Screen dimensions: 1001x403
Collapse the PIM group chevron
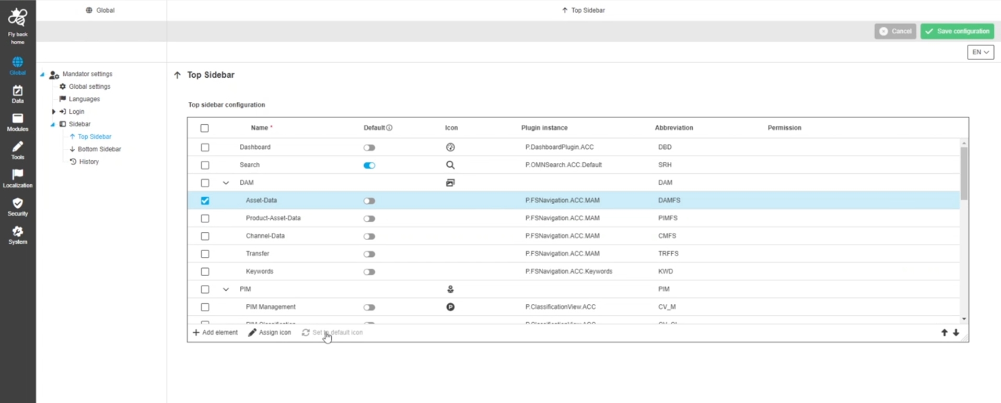tap(226, 289)
